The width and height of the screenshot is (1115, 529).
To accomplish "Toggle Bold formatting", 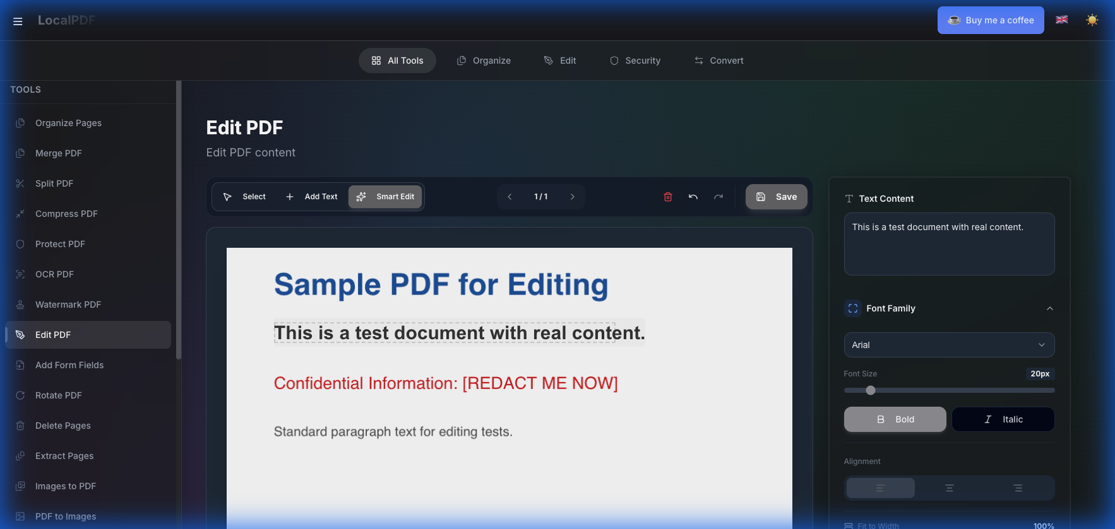I will click(x=895, y=419).
